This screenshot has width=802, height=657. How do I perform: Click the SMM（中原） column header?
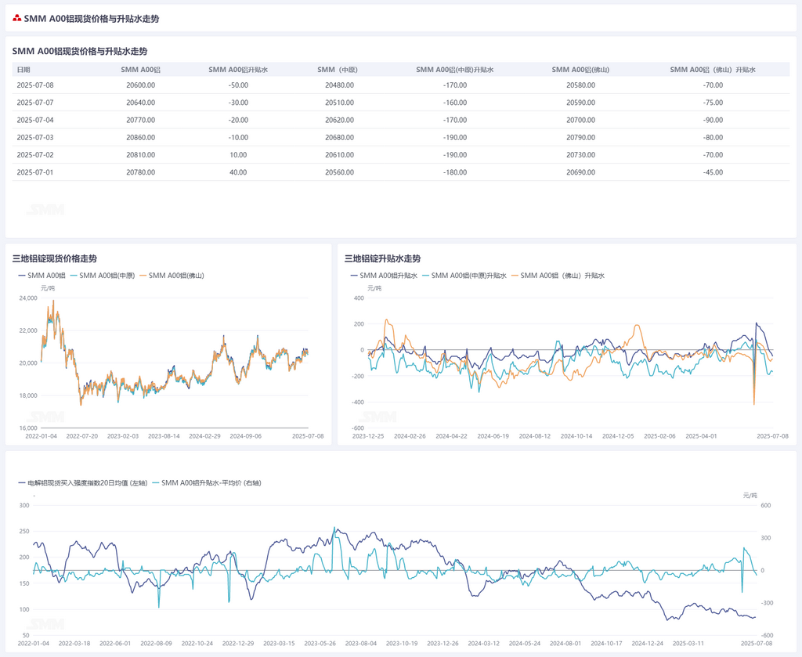click(x=337, y=70)
